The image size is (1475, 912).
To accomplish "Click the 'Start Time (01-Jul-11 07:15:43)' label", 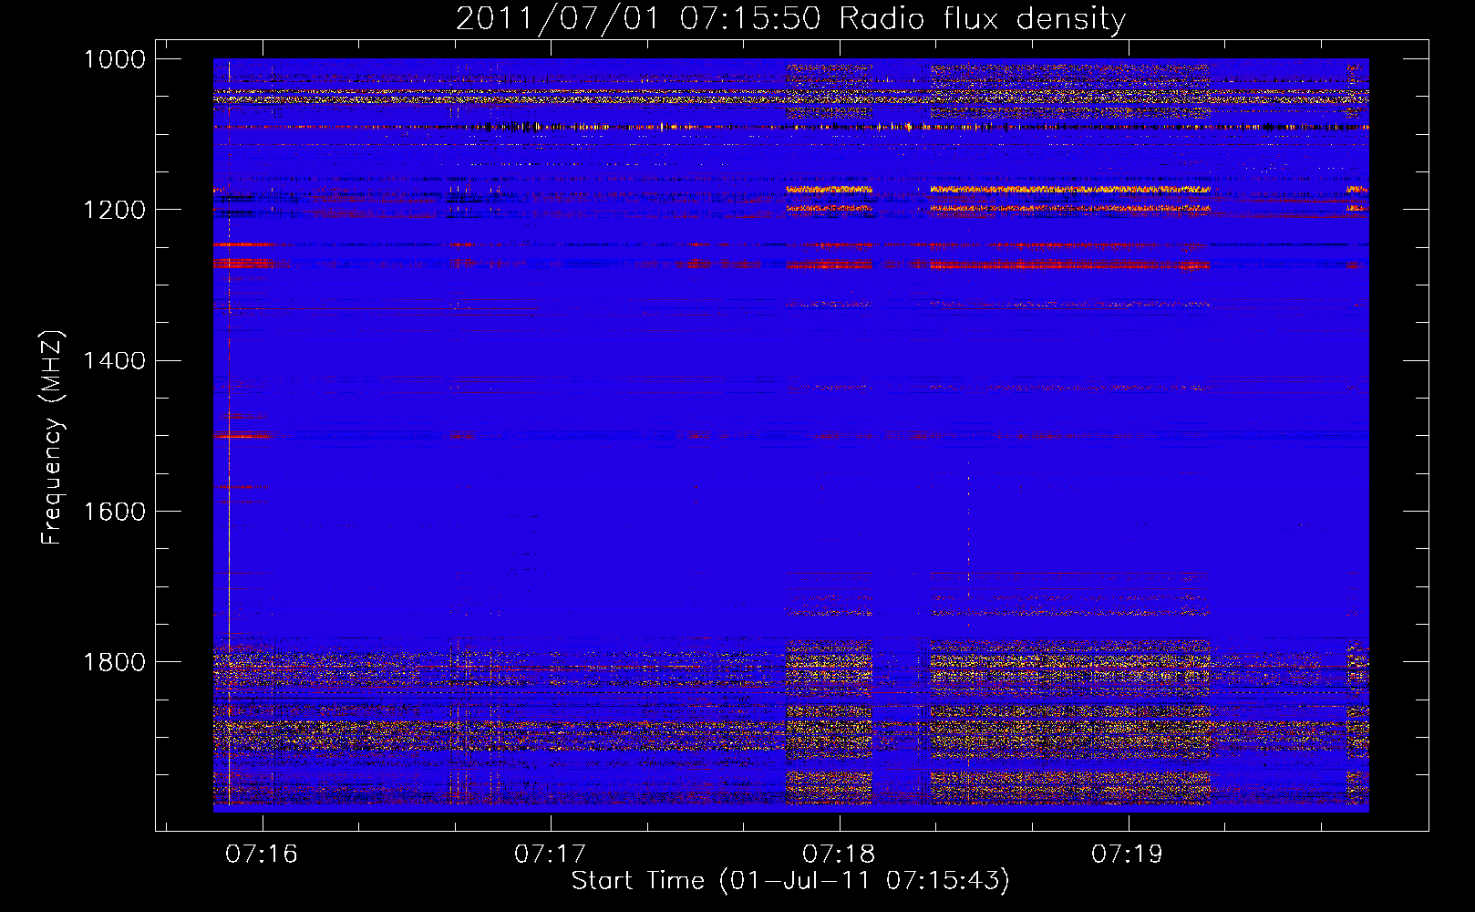I will 790,881.
